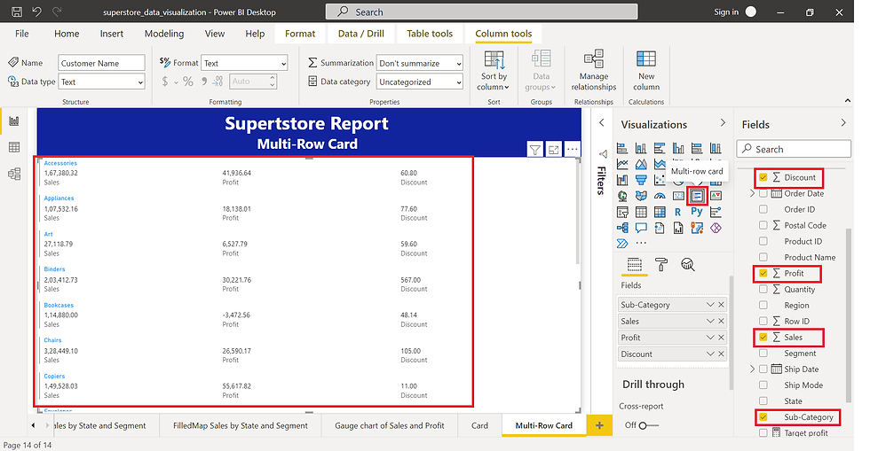The image size is (870, 451).
Task: Open Gauge chart of Sales and Profit page
Action: coord(390,425)
